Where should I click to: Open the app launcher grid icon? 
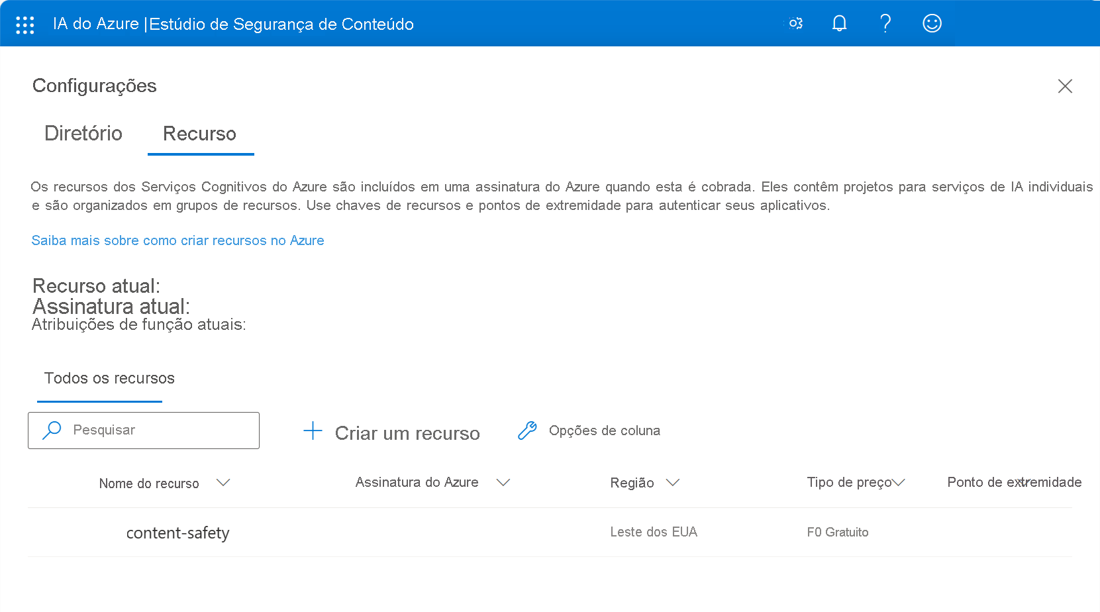(x=25, y=25)
